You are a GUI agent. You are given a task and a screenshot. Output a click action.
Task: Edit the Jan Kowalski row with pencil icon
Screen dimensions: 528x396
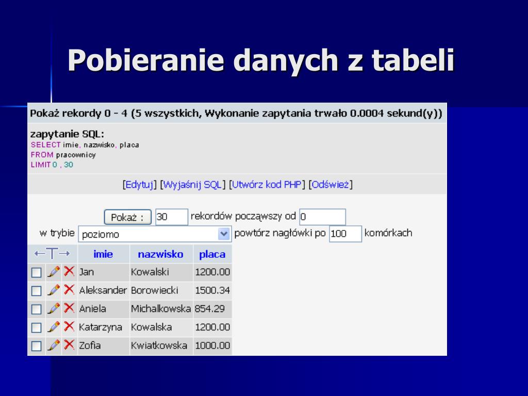[54, 272]
